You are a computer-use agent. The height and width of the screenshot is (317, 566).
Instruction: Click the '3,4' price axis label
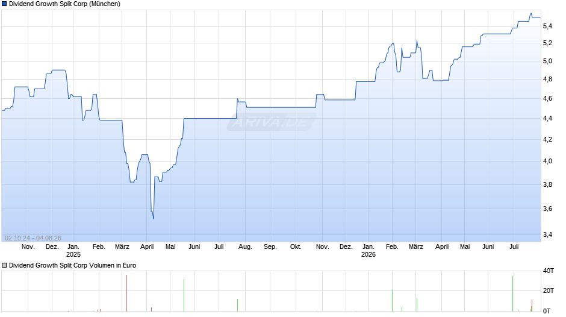[x=547, y=235]
